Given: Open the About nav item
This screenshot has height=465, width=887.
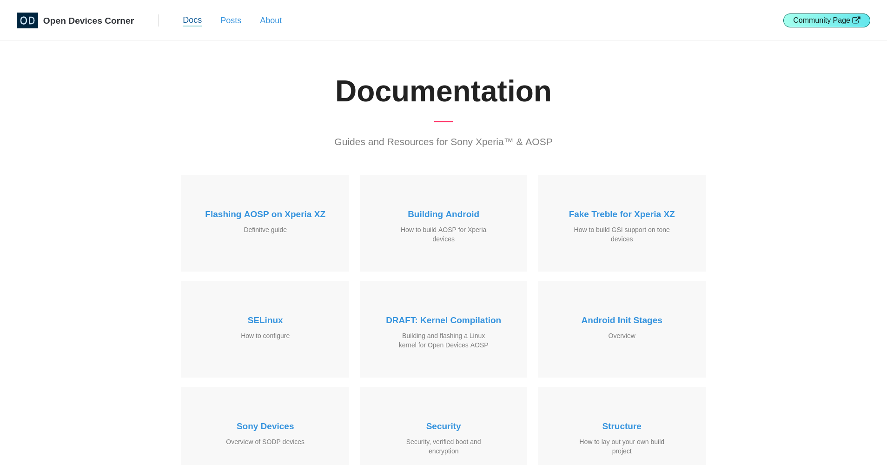Looking at the screenshot, I should [271, 20].
